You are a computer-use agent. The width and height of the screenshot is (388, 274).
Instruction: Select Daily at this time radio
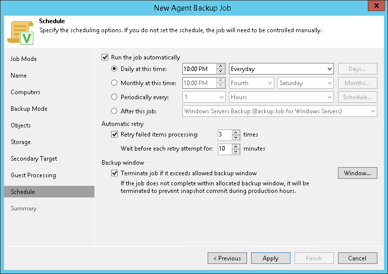tap(114, 68)
